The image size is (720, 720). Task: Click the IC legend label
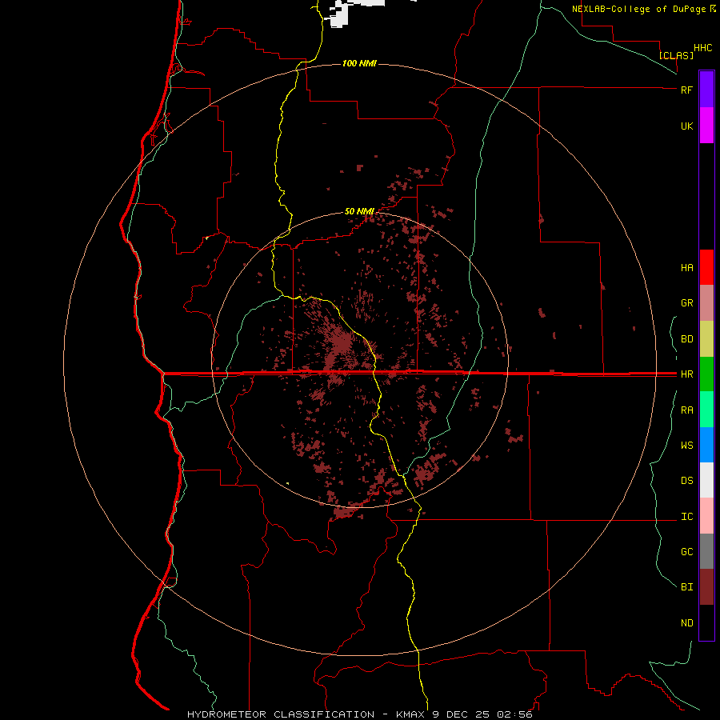[x=686, y=517]
